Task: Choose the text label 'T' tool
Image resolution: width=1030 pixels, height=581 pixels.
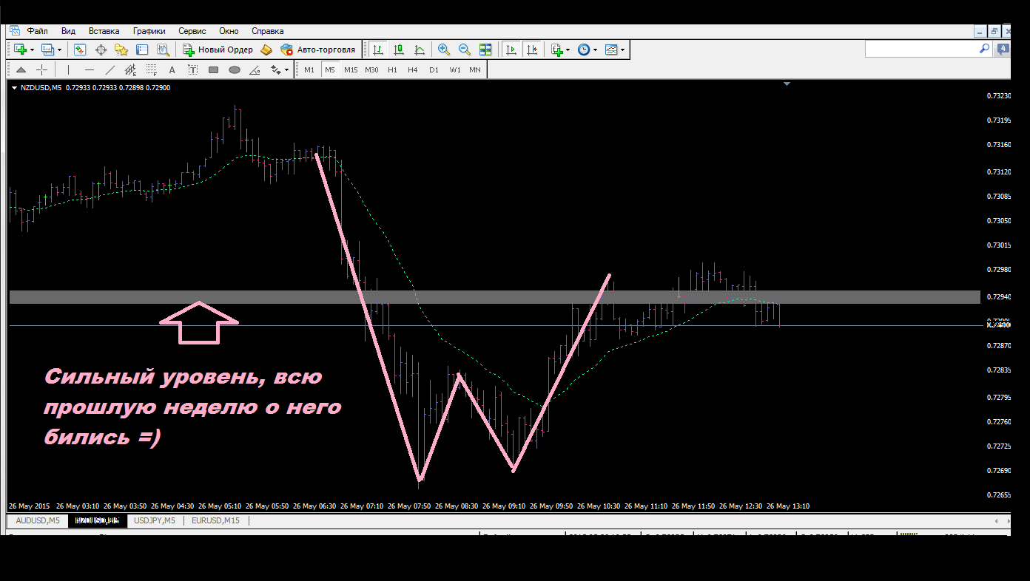Action: click(x=193, y=70)
